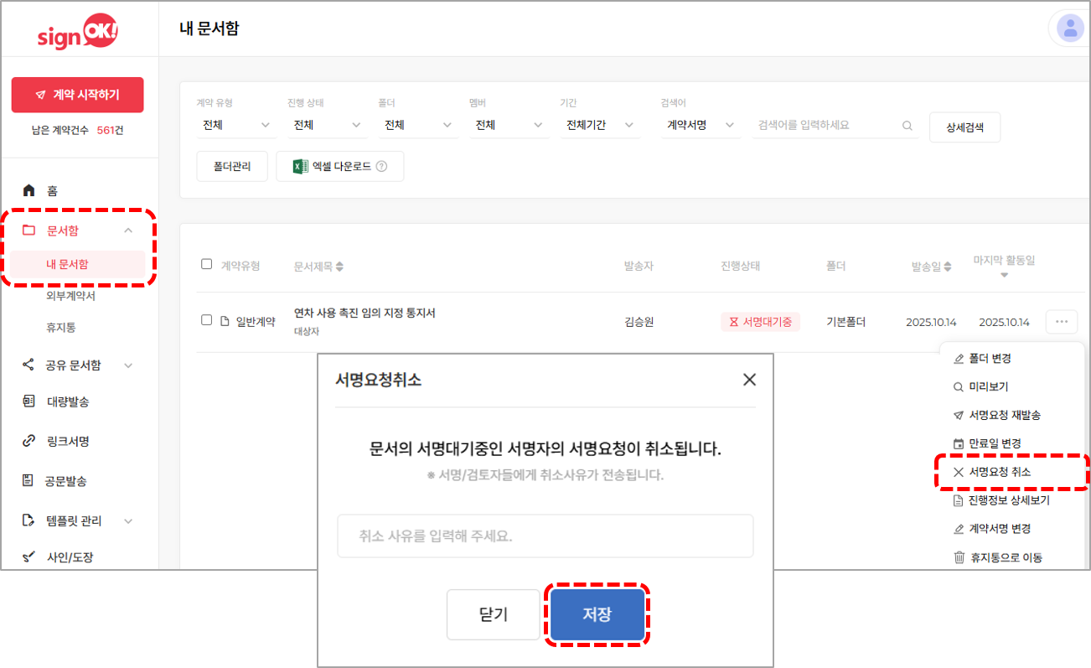
Task: Click 저장 to confirm cancellation
Action: pos(597,614)
